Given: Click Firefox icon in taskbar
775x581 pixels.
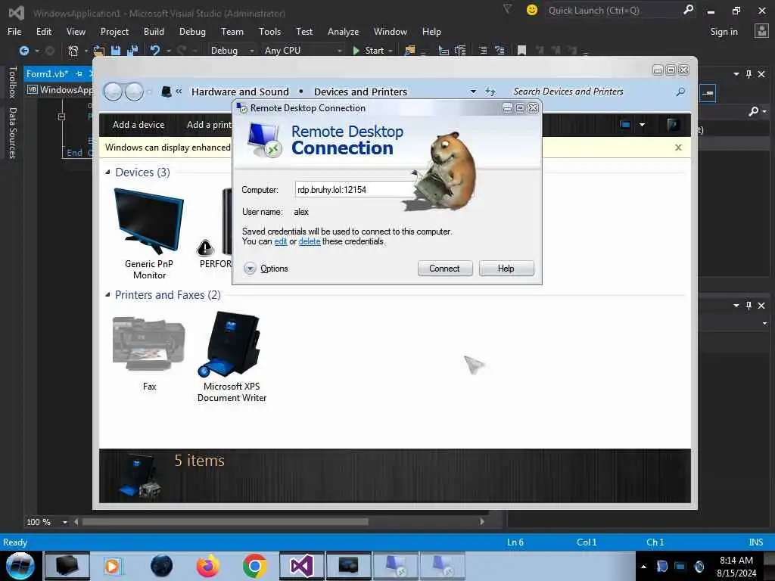Looking at the screenshot, I should tap(207, 566).
